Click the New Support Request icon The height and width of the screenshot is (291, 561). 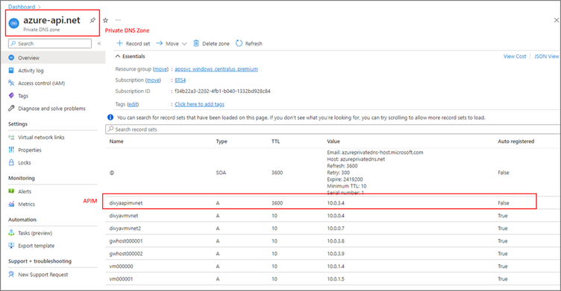tap(11, 274)
